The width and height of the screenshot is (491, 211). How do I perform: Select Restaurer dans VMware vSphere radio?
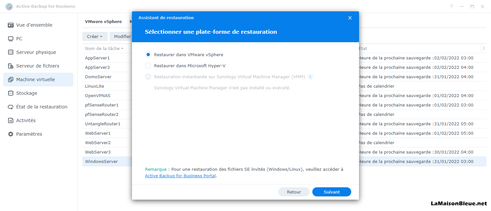pos(148,55)
